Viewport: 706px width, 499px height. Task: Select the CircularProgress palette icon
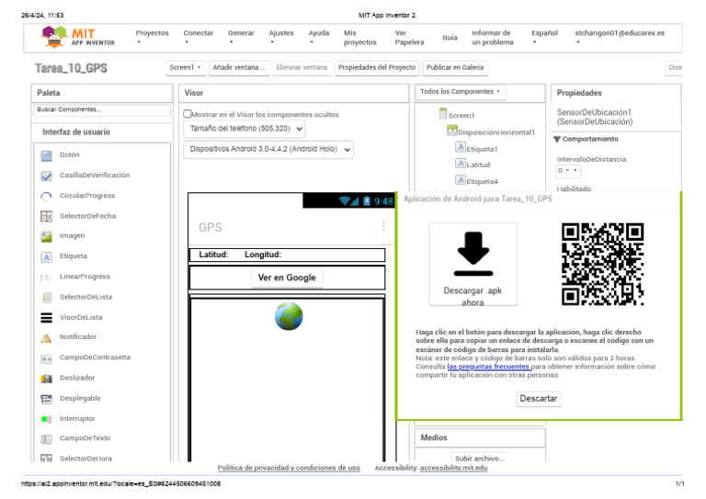coord(46,196)
